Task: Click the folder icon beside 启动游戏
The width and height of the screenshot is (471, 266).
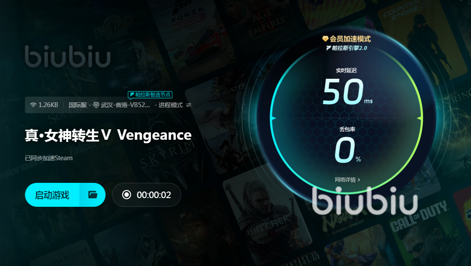Action: point(93,195)
